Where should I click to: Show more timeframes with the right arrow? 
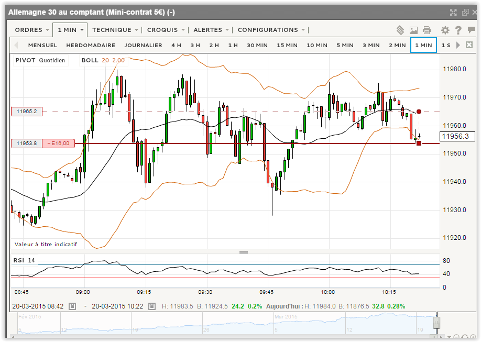(x=458, y=45)
